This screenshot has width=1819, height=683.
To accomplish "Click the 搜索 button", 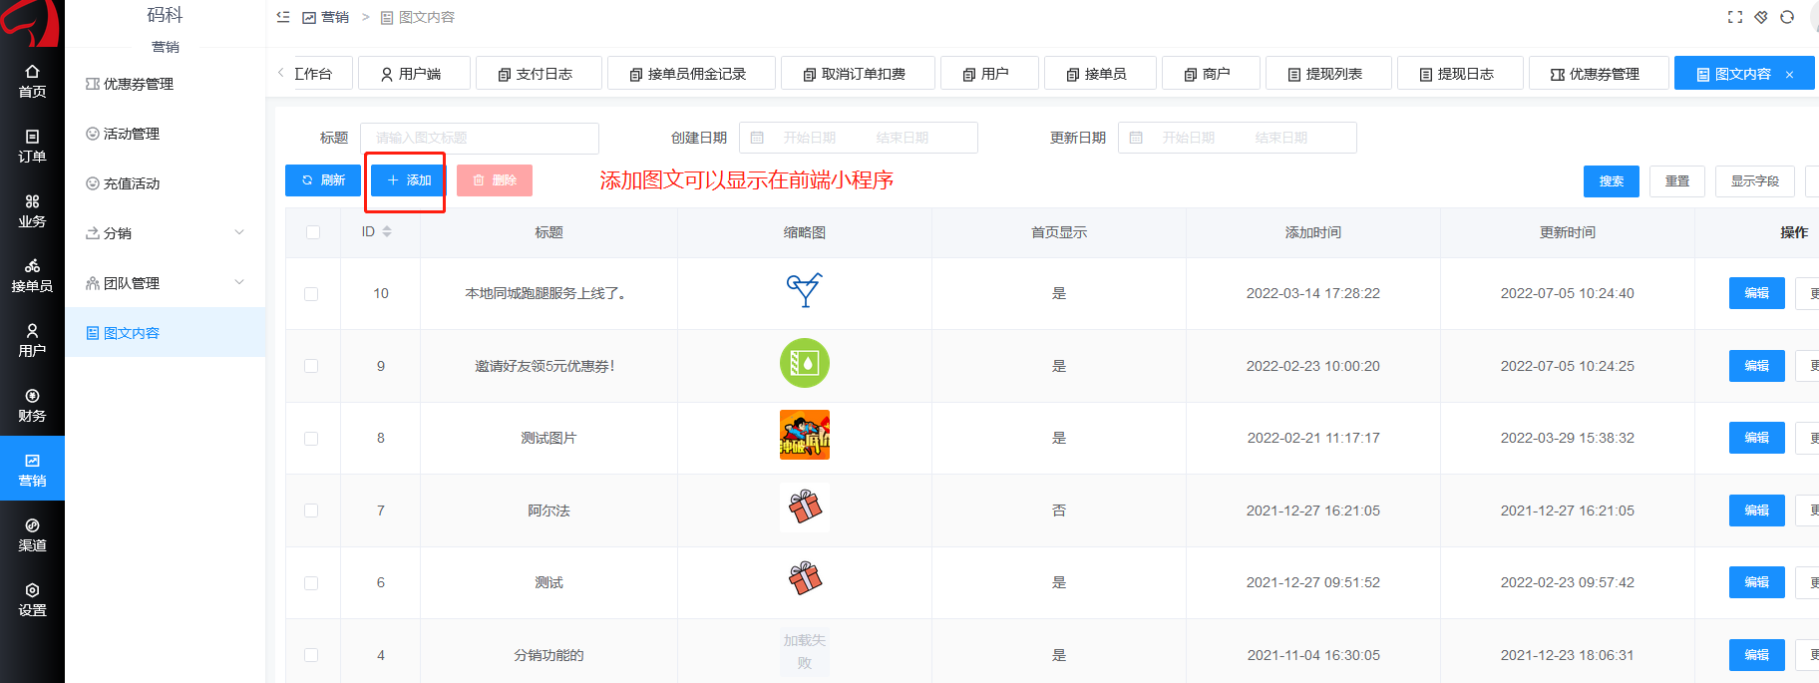I will pos(1611,181).
